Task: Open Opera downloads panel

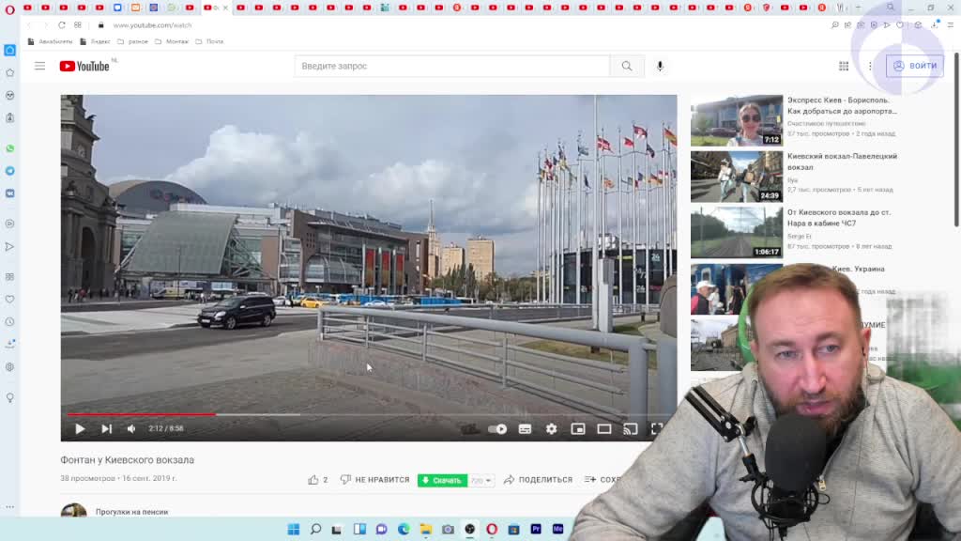Action: pyautogui.click(x=936, y=25)
